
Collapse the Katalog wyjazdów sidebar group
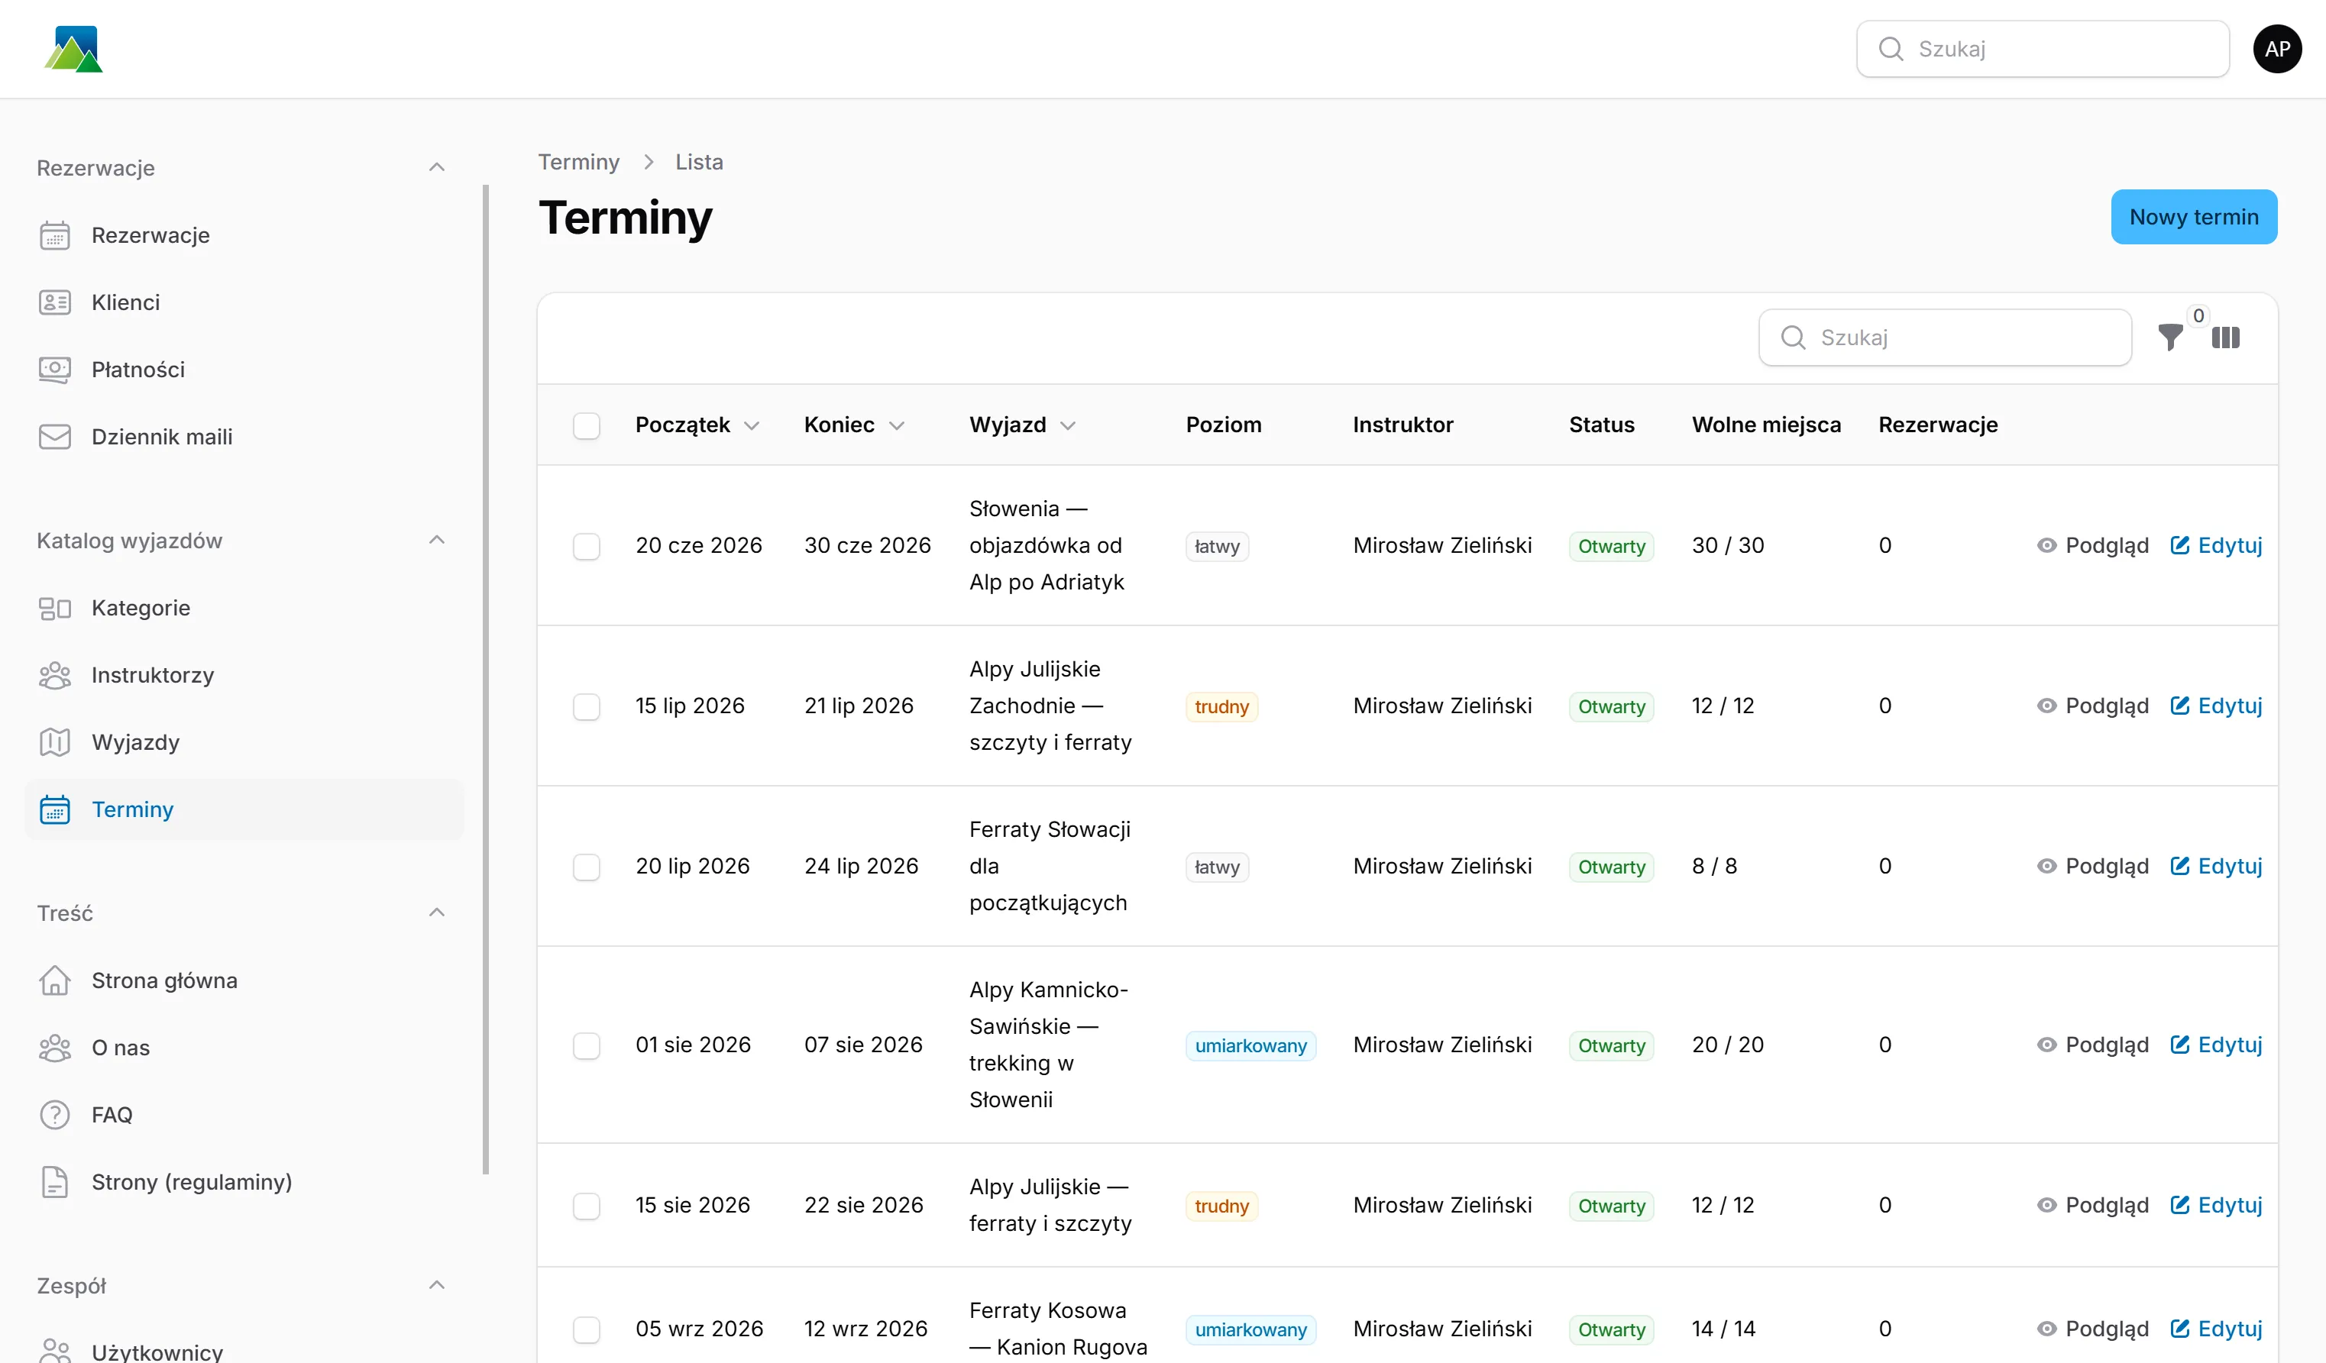pos(438,541)
